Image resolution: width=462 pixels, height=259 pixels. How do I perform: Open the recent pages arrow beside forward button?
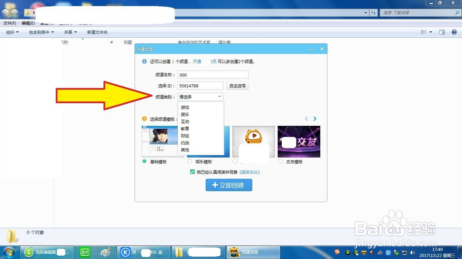tap(21, 13)
